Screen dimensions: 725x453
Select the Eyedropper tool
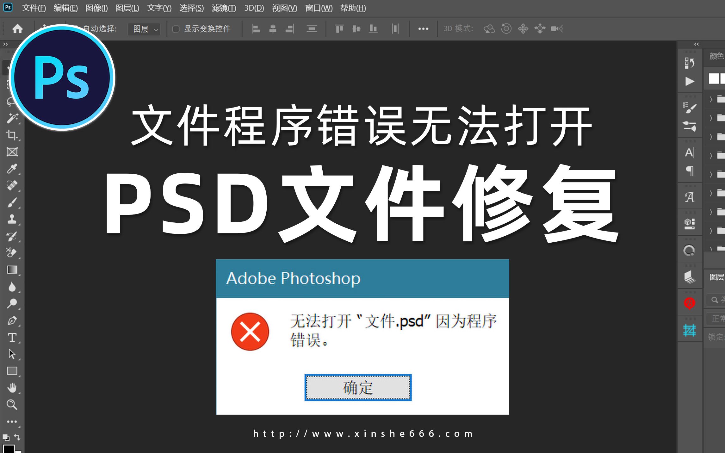[12, 169]
